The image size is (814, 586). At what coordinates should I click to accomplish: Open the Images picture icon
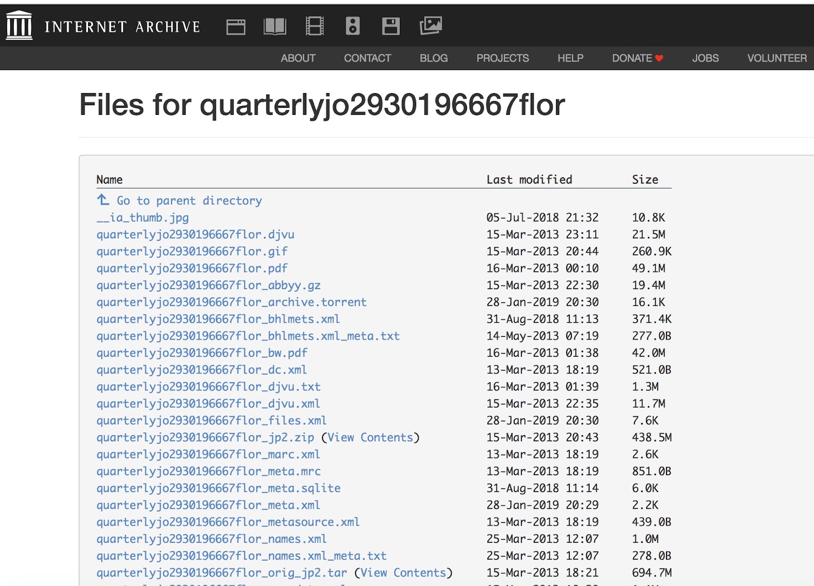pyautogui.click(x=430, y=25)
